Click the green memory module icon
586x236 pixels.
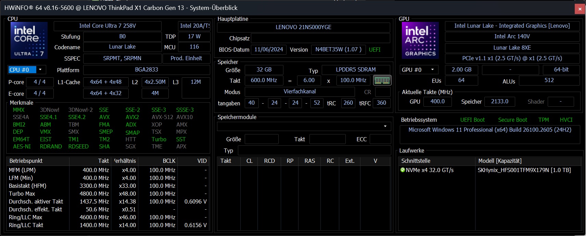[x=382, y=80]
